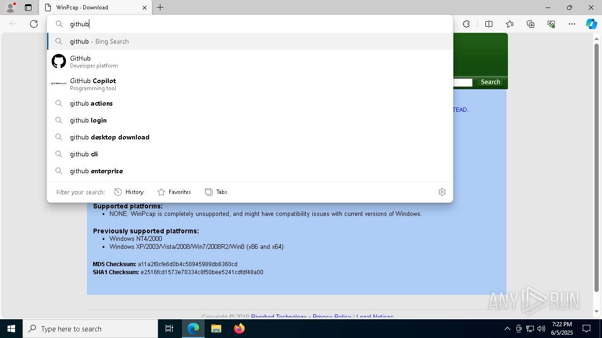Open the network tray icon
This screenshot has height=338, width=602.
(x=530, y=329)
